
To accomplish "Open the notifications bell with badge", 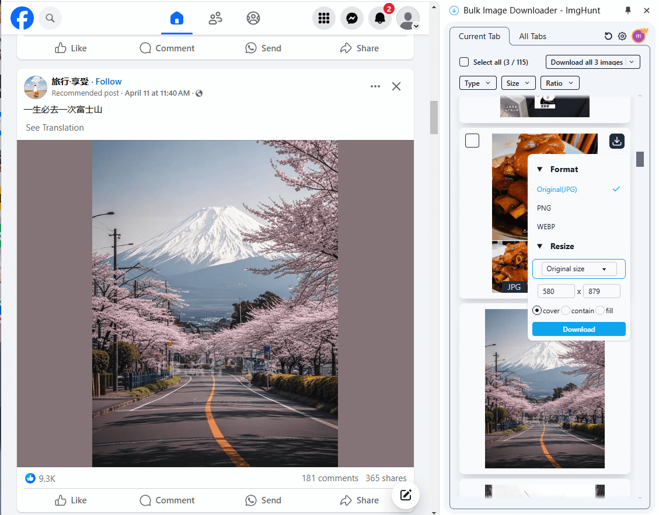I will pyautogui.click(x=380, y=18).
